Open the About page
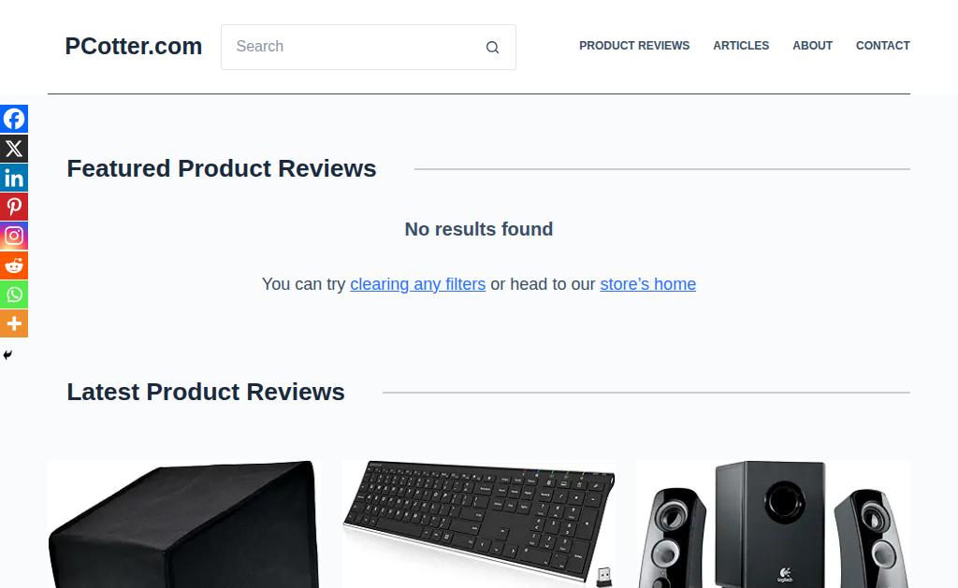The width and height of the screenshot is (958, 588). (812, 46)
